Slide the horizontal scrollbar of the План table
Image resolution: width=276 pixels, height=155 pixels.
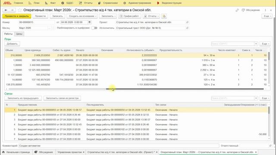pyautogui.click(x=185, y=89)
